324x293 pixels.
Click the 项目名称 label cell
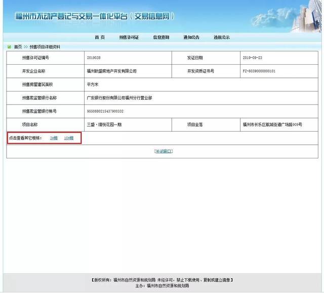tap(45, 124)
